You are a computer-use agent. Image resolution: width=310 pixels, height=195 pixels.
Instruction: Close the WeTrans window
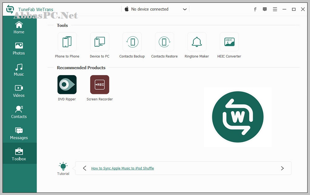(303, 9)
